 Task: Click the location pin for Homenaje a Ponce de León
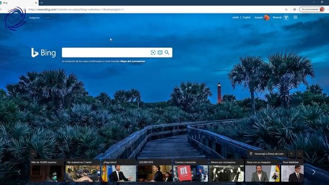(x=251, y=154)
